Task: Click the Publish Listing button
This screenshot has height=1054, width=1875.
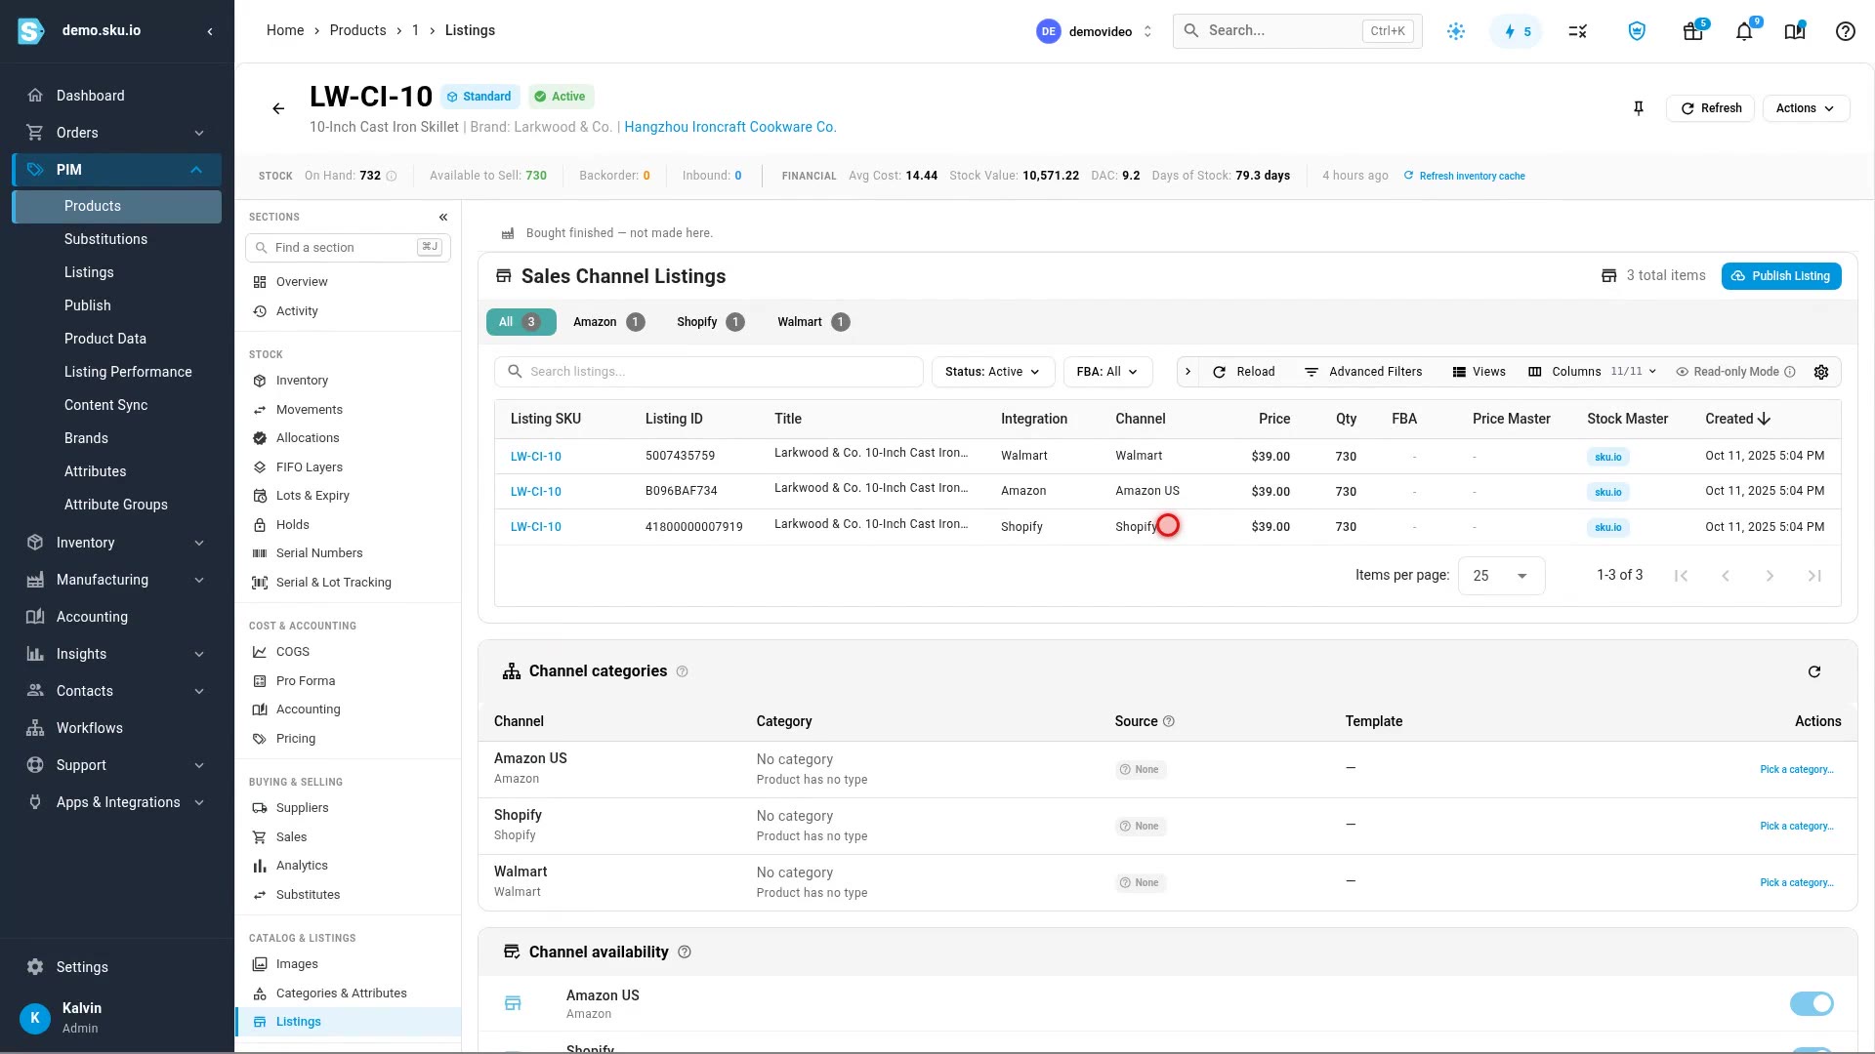Action: coord(1781,276)
